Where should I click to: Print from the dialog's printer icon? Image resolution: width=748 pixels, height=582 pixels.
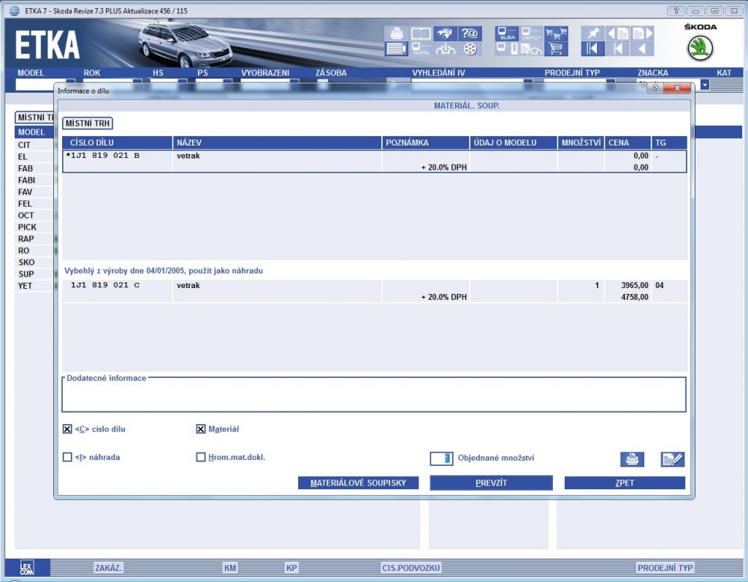point(632,459)
